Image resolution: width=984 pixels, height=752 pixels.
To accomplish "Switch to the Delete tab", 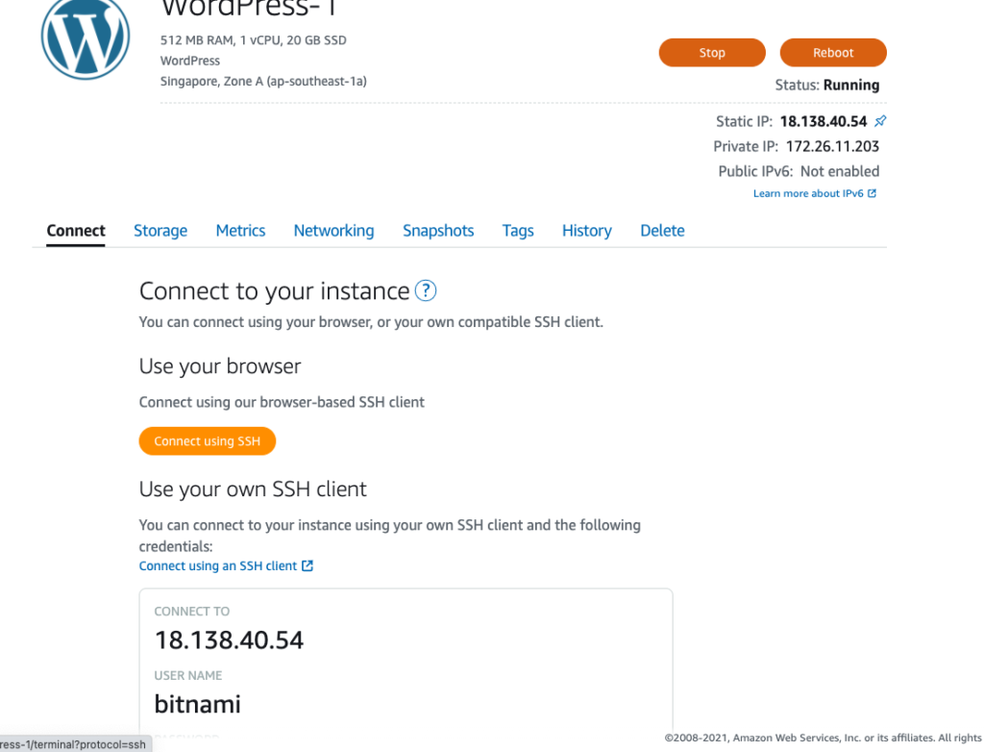I will [x=662, y=231].
